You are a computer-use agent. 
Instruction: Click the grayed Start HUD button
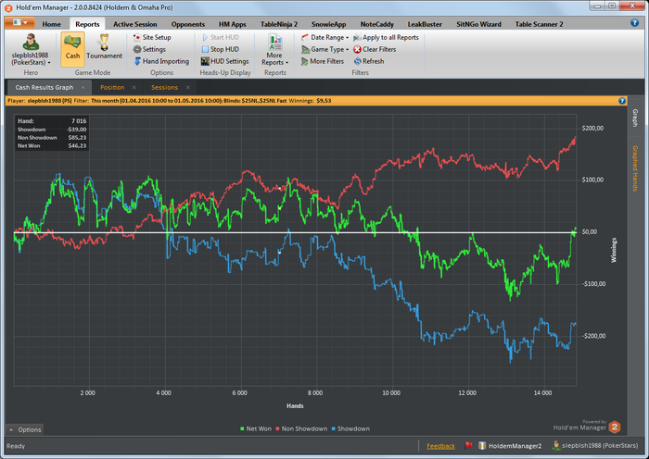tap(221, 37)
